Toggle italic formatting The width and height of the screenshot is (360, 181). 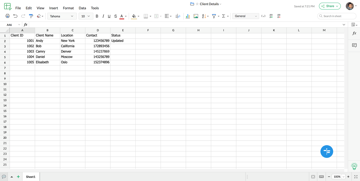[x=103, y=16]
